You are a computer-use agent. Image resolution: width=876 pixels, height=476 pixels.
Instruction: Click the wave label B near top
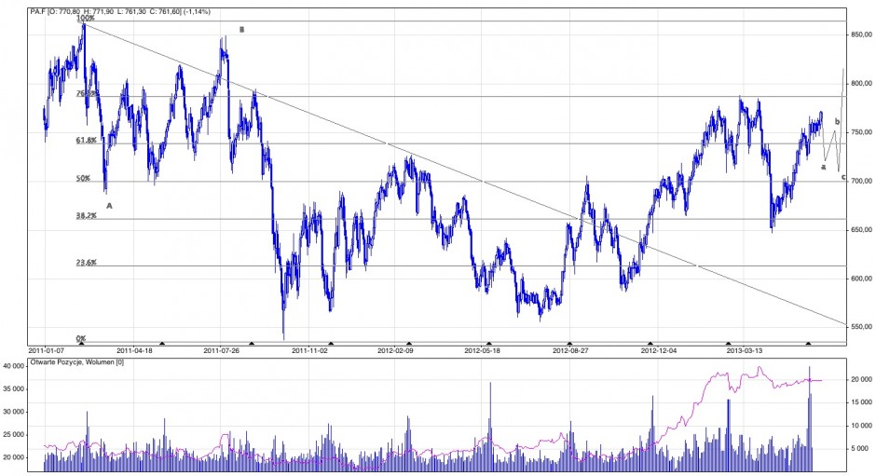coord(241,30)
